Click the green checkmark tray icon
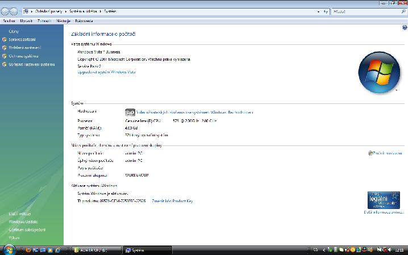The height and width of the screenshot is (255, 408). 330,250
